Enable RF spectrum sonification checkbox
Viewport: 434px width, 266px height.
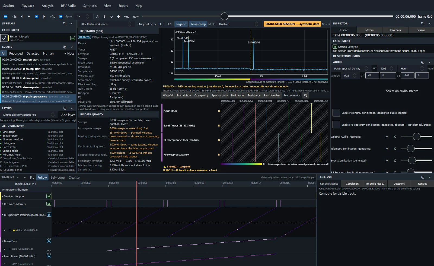tap(336, 125)
